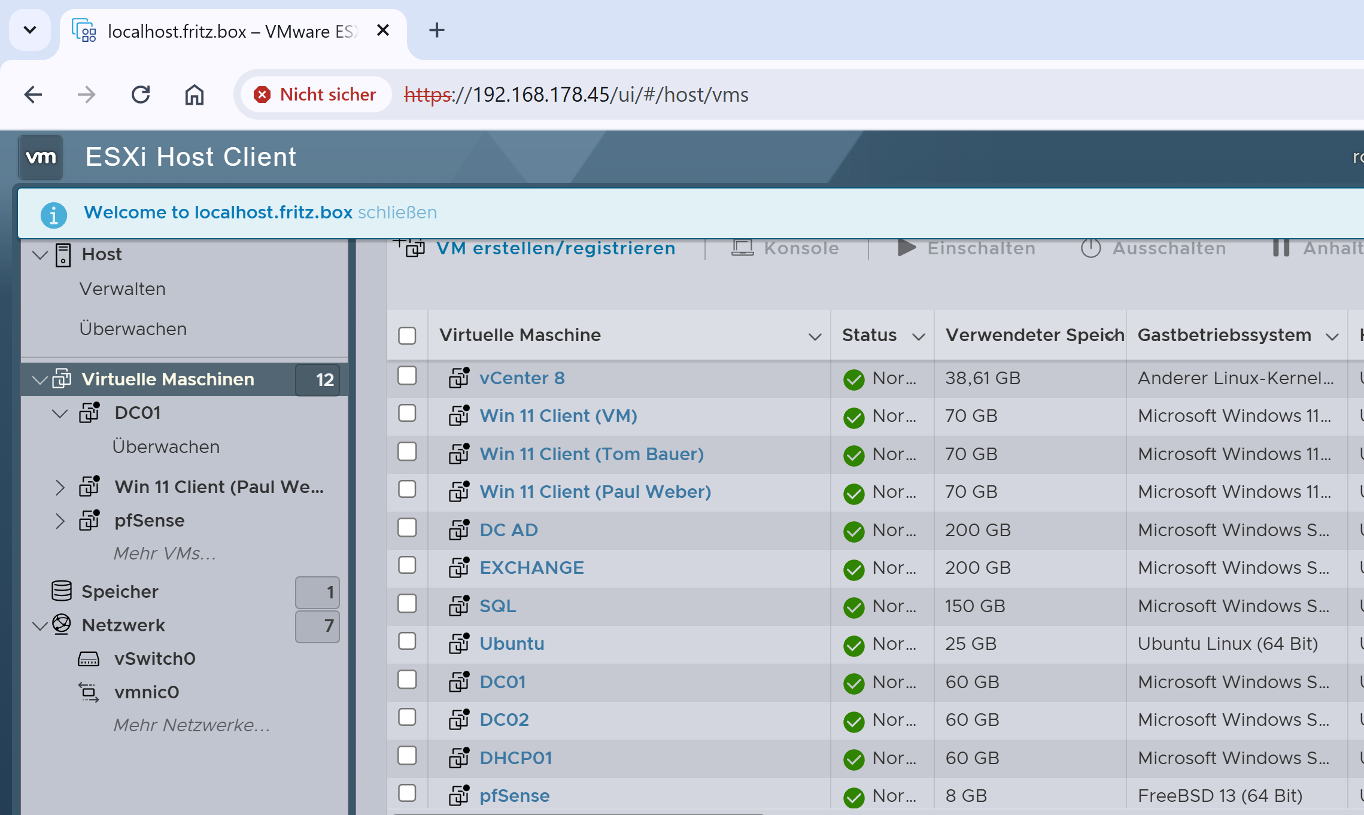1364x815 pixels.
Task: Click the vSwitch0 switch icon
Action: (89, 659)
